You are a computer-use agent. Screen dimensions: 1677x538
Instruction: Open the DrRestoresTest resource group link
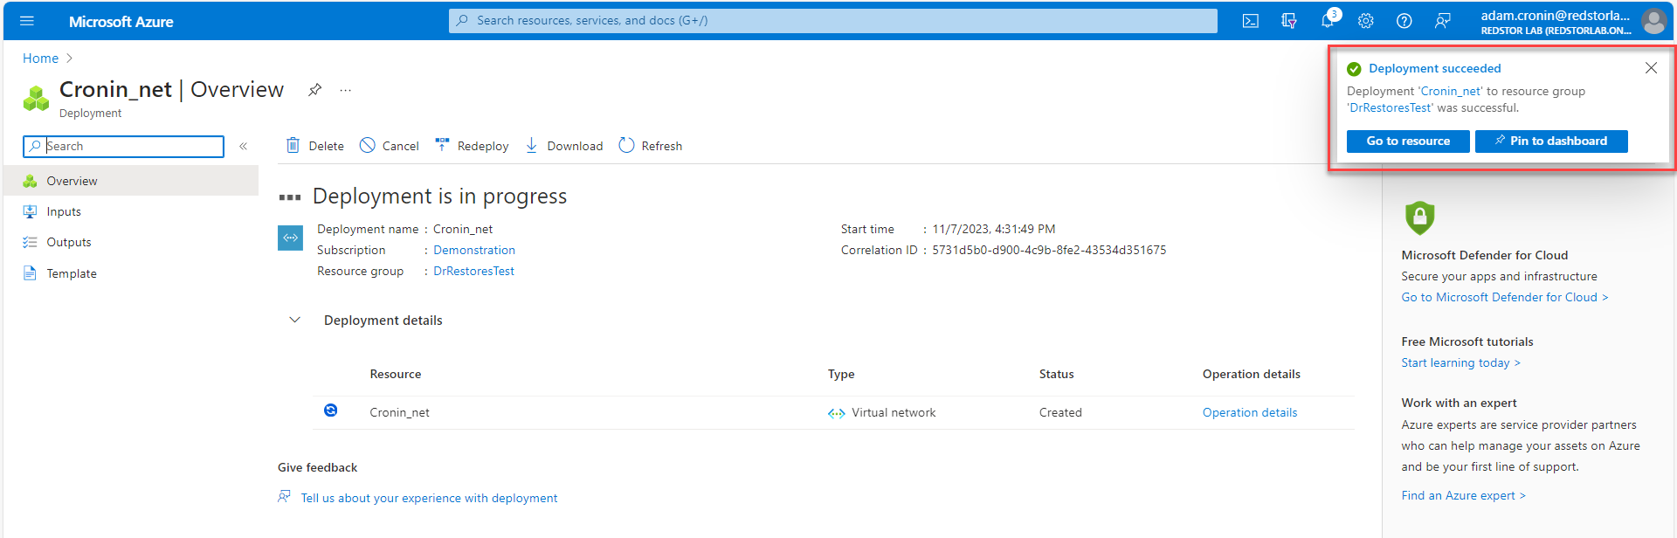pos(474,271)
